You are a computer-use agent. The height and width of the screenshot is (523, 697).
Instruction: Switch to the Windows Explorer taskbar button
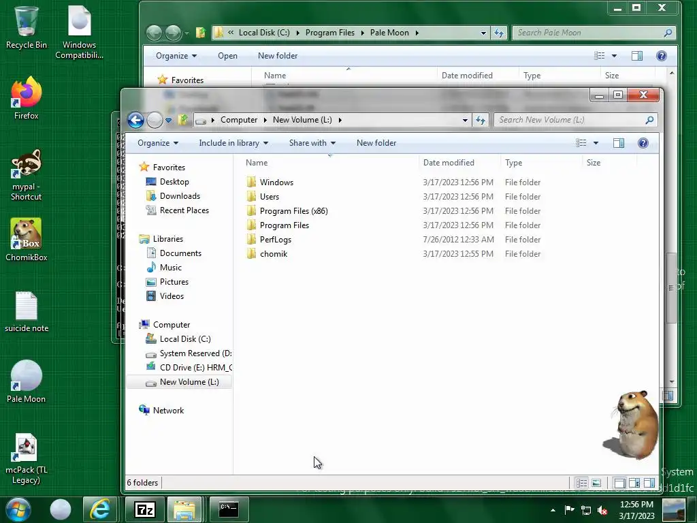(185, 509)
